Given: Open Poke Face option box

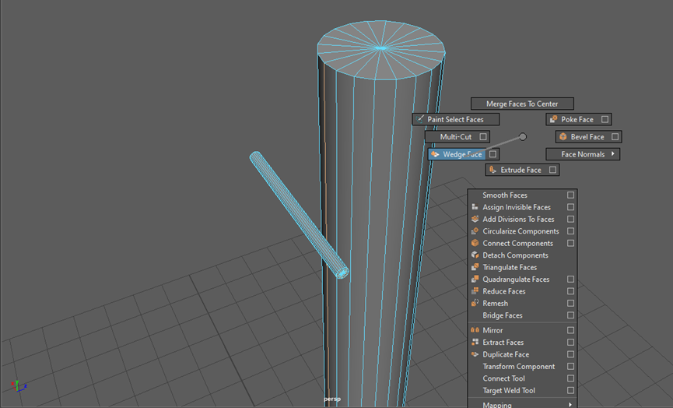Looking at the screenshot, I should point(605,119).
